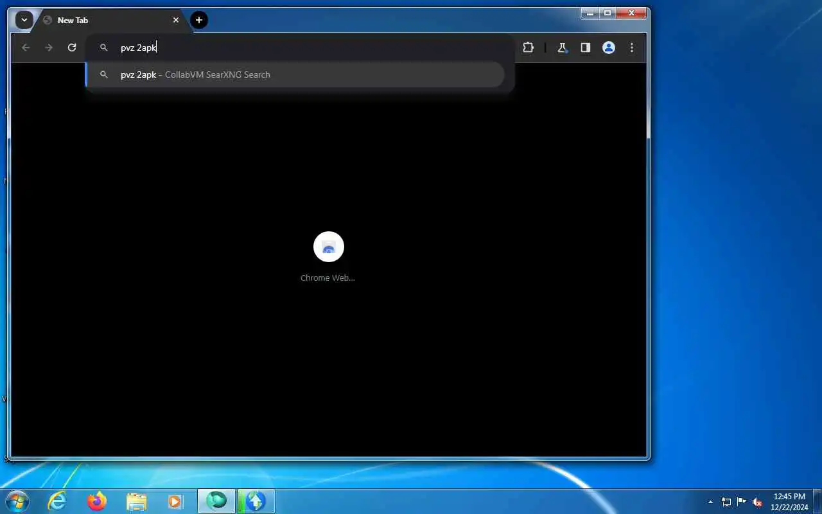822x514 pixels.
Task: Select the pvz 2apk SearXNG search suggestion
Action: tap(295, 75)
